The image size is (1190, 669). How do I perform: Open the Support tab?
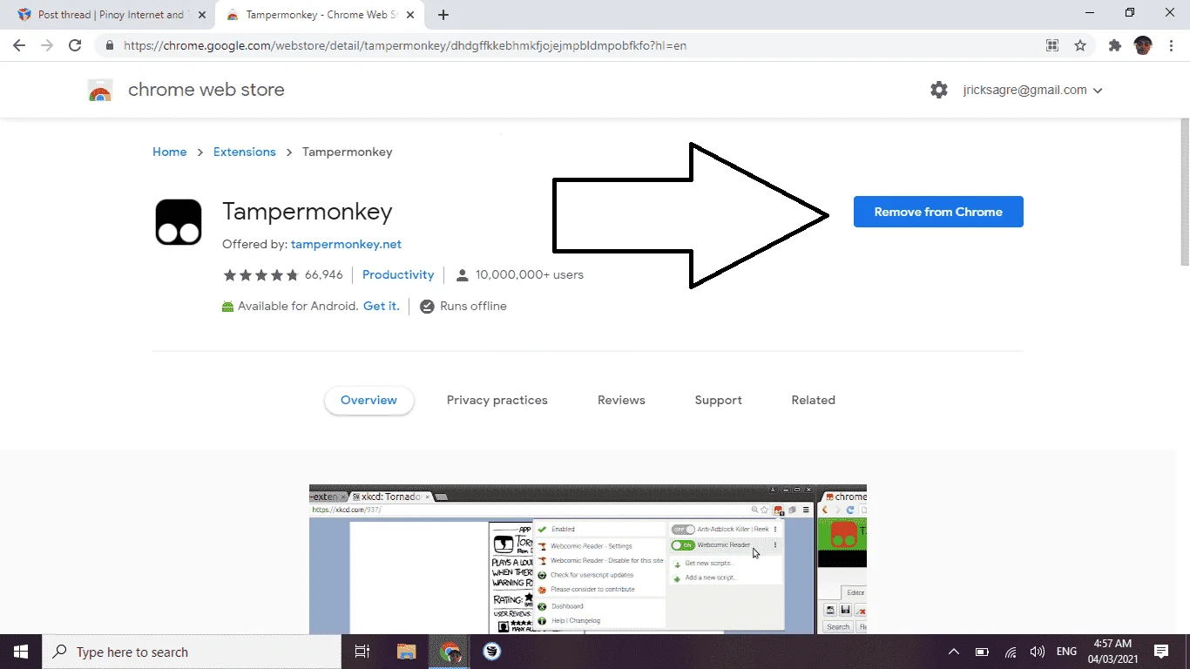point(719,401)
